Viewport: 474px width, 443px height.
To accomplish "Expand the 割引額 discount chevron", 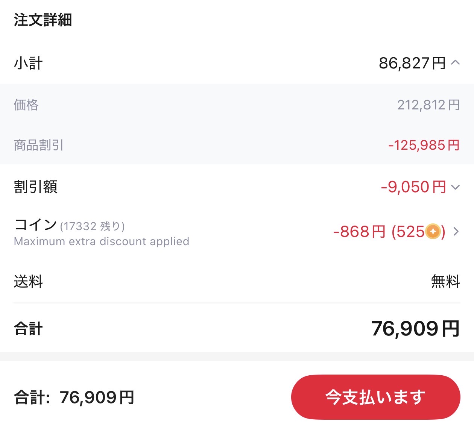I will 455,187.
